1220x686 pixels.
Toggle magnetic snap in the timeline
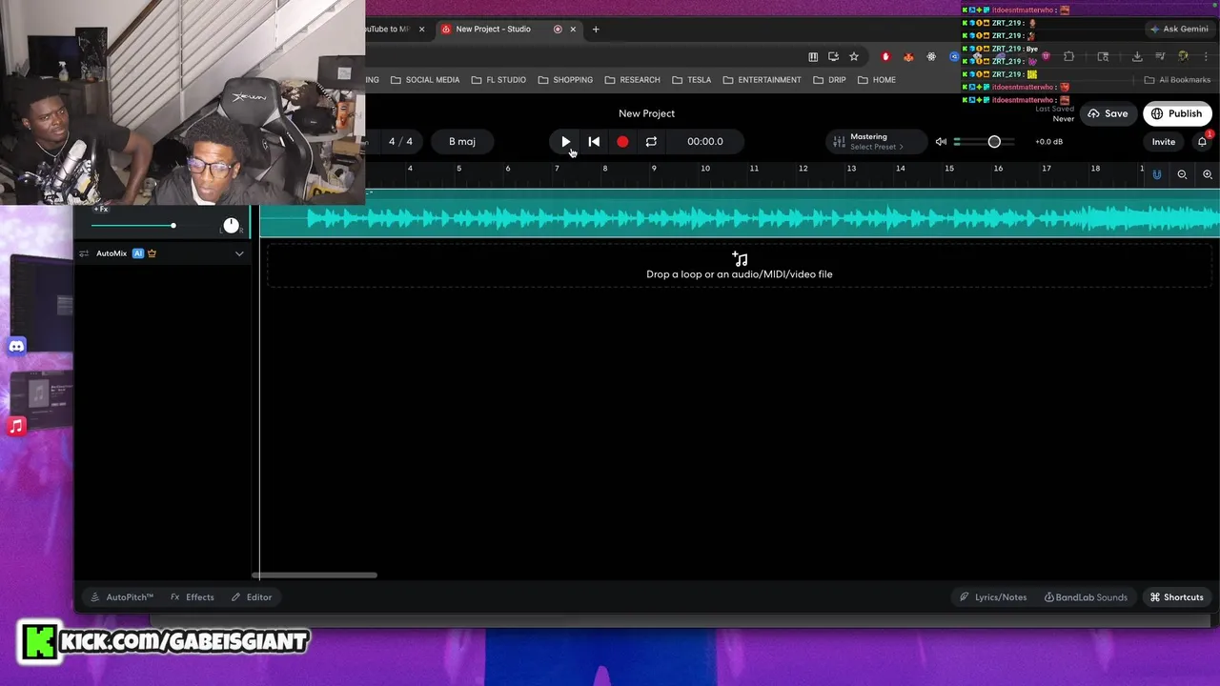pos(1157,174)
